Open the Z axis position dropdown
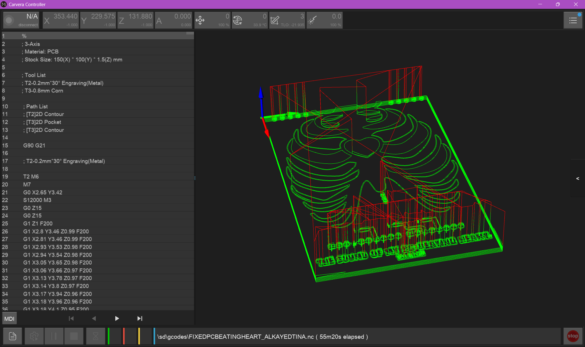The height and width of the screenshot is (347, 585). (135, 20)
